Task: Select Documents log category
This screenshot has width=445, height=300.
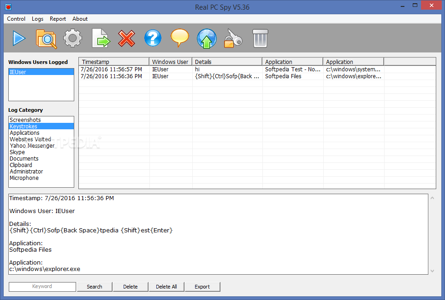Action: 41,159
